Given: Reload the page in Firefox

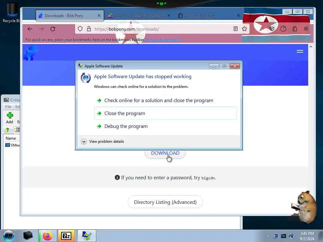Looking at the screenshot, I should (53, 29).
